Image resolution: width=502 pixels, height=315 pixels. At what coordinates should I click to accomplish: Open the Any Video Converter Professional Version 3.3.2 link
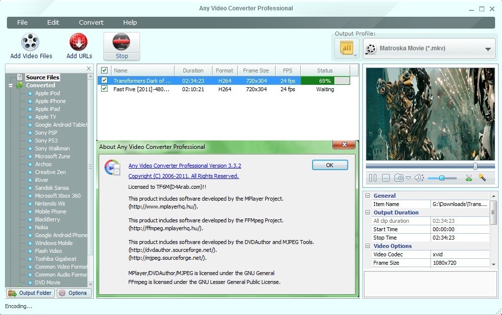(x=185, y=166)
